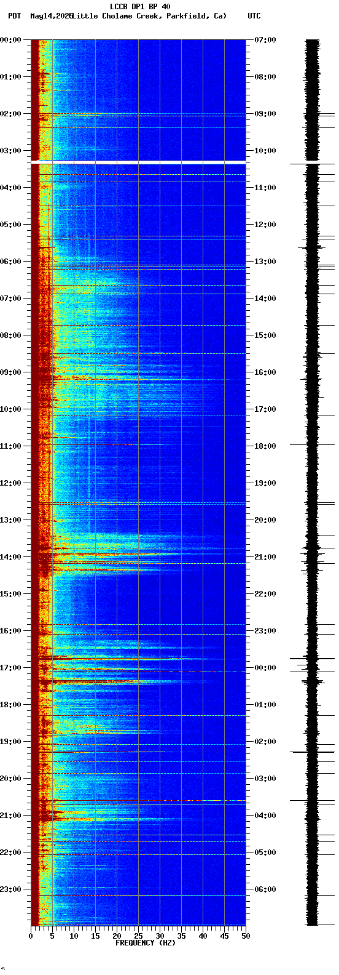The image size is (339, 975).
Task: Click the 0 Hz frequency axis tick label
Action: pos(31,936)
